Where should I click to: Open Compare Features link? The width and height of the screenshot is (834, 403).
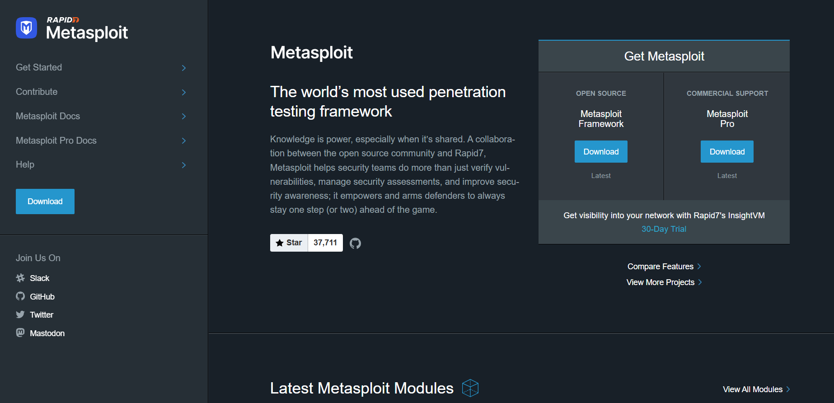point(660,267)
